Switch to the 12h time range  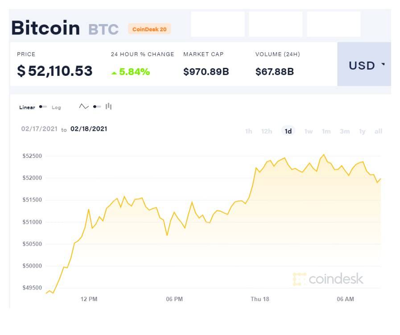(267, 131)
